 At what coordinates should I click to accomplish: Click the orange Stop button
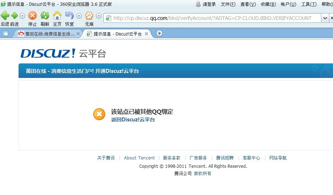tap(32, 16)
